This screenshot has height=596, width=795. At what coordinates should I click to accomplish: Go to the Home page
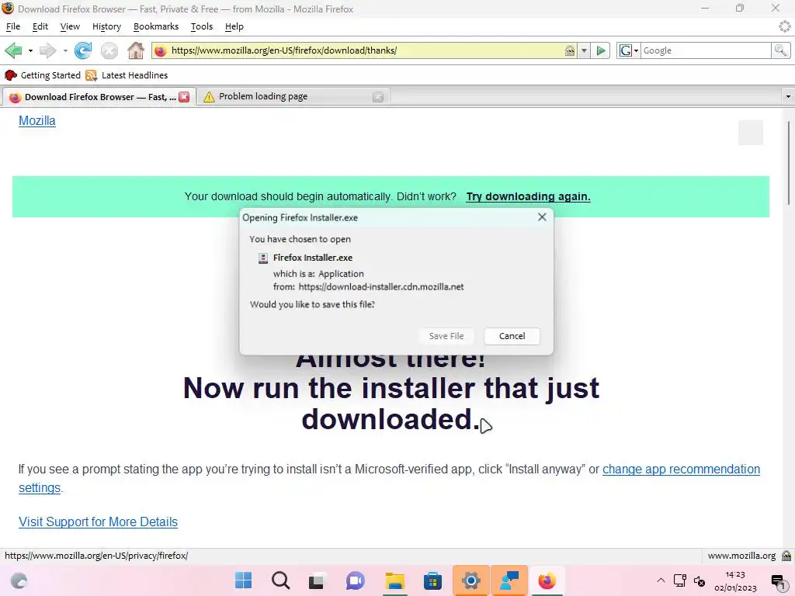(136, 50)
